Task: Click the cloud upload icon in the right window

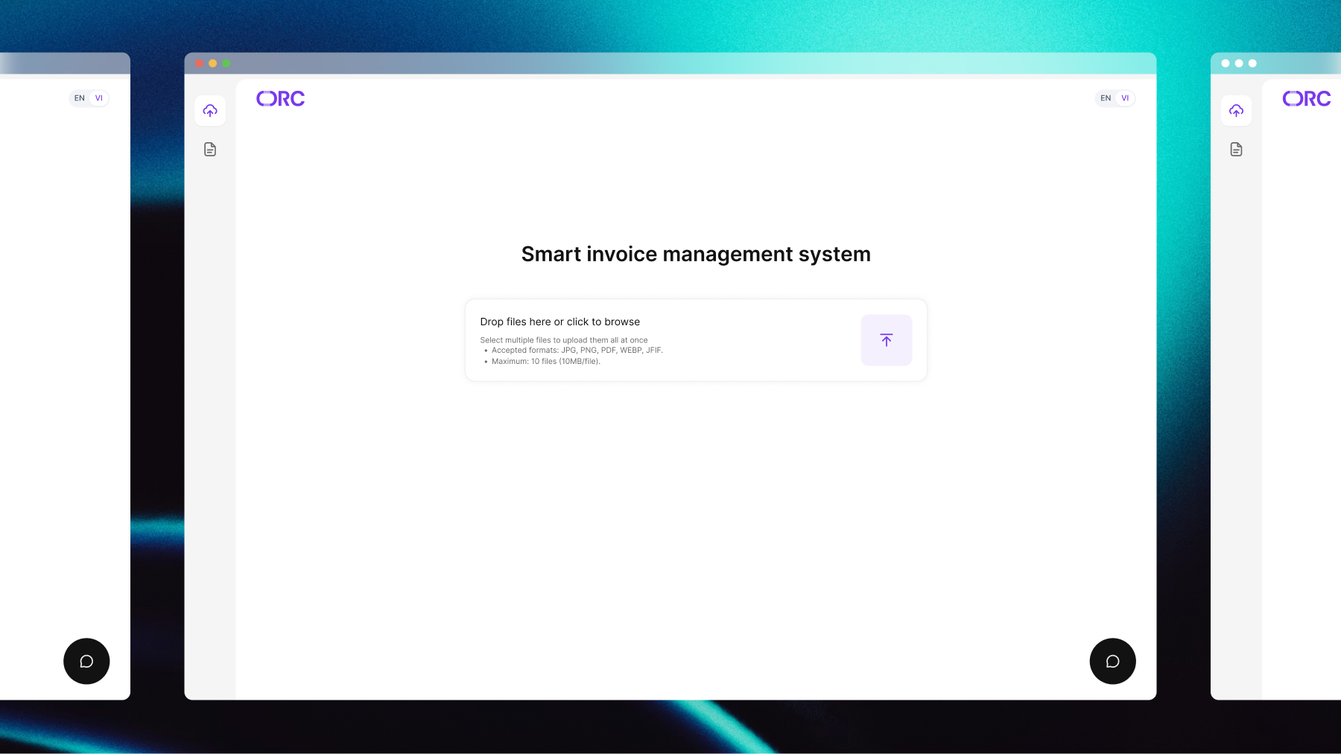Action: point(1236,111)
